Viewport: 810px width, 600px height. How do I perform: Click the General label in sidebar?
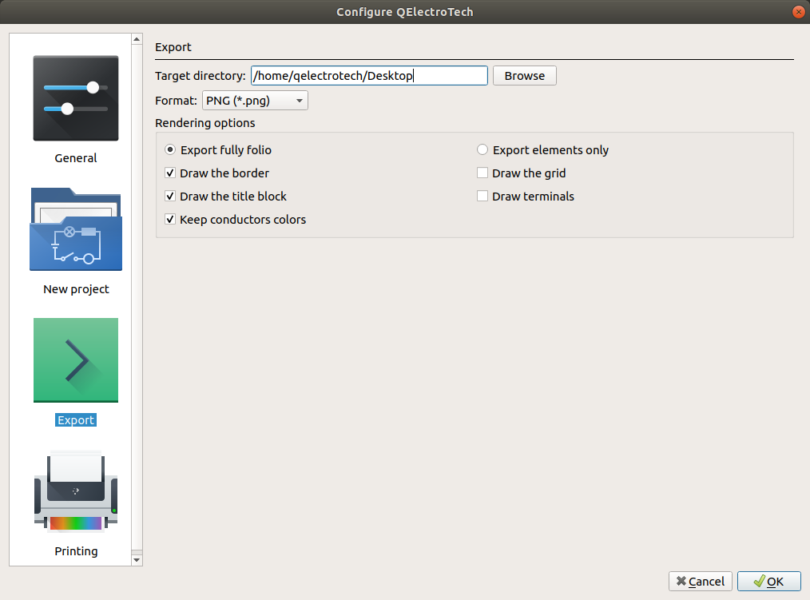(76, 158)
